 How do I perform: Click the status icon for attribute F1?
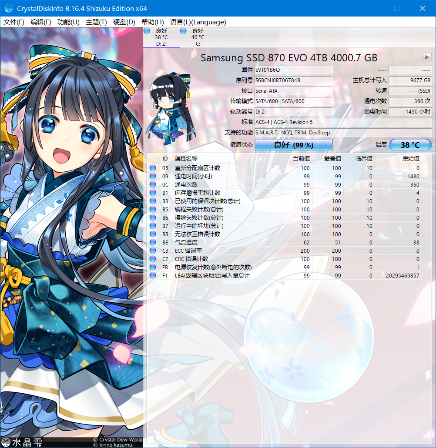(153, 276)
